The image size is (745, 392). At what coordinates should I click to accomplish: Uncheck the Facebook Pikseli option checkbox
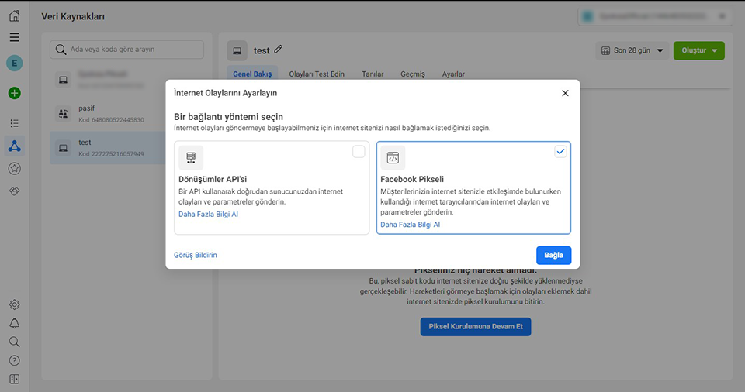tap(560, 152)
